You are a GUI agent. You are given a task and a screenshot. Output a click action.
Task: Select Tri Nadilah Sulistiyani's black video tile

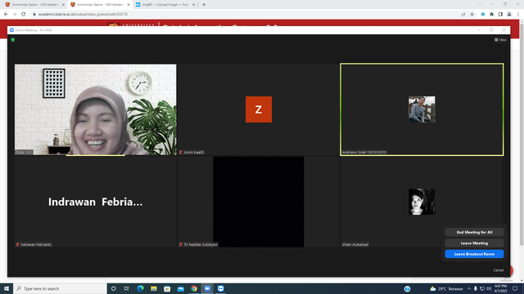click(259, 202)
